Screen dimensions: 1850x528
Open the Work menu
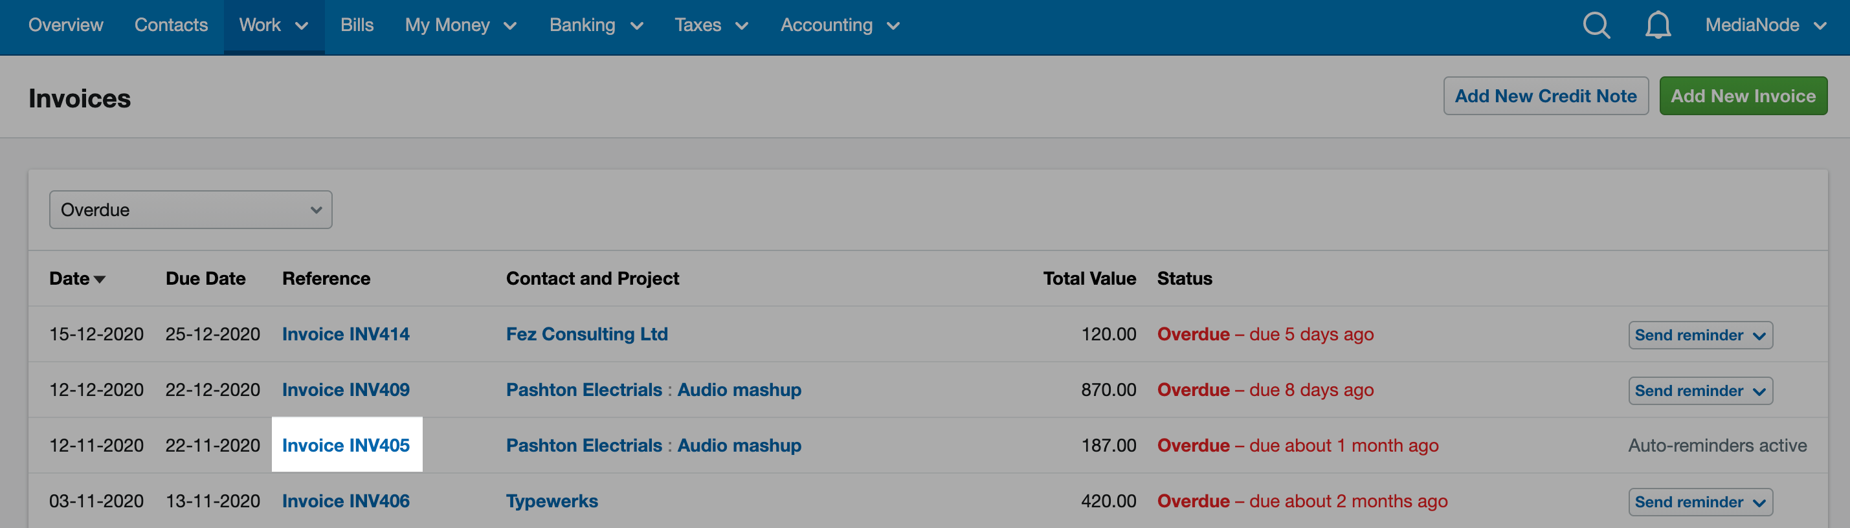click(274, 26)
